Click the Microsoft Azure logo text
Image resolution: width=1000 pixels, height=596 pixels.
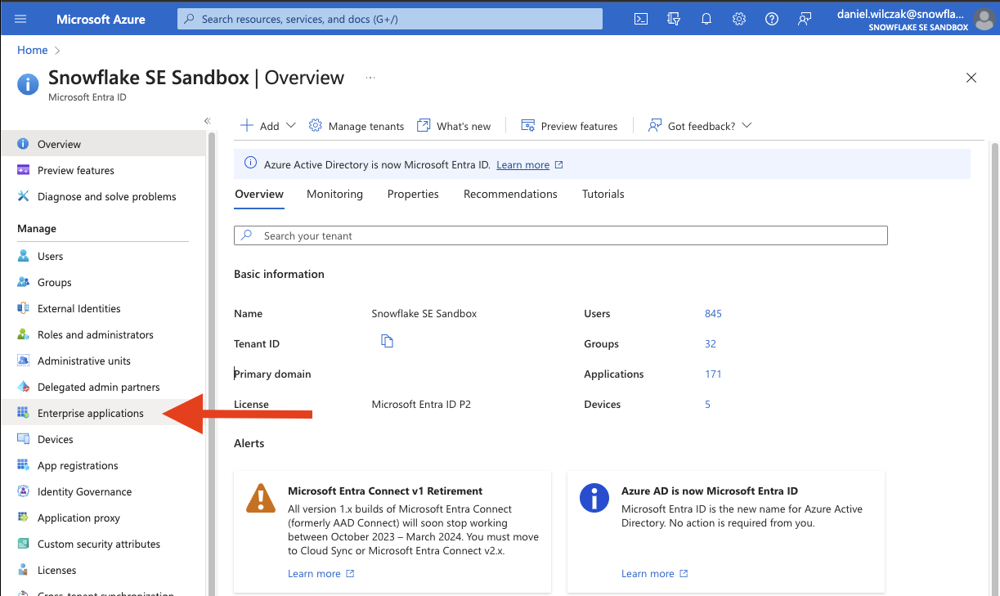[101, 19]
